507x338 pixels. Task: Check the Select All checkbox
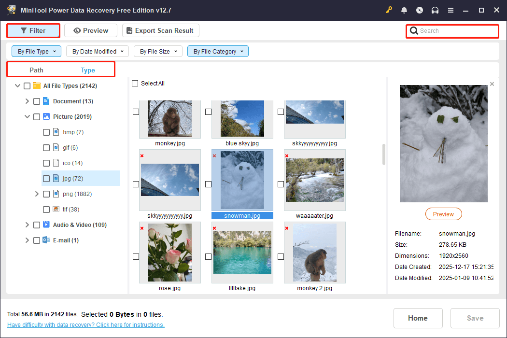pyautogui.click(x=135, y=84)
